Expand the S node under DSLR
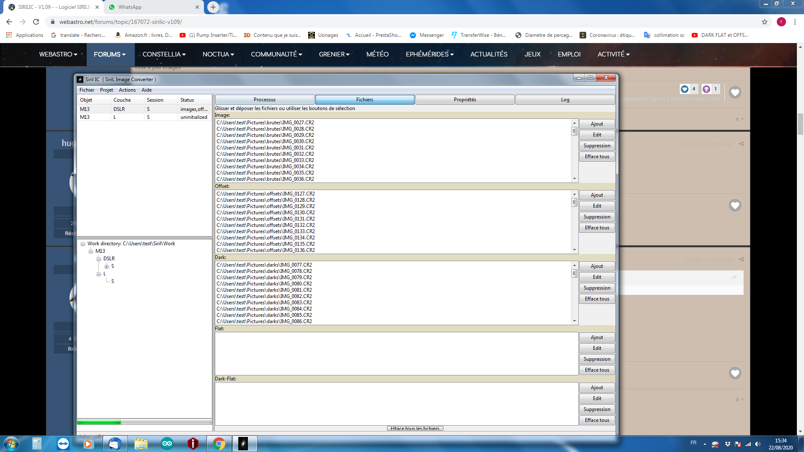 107,267
